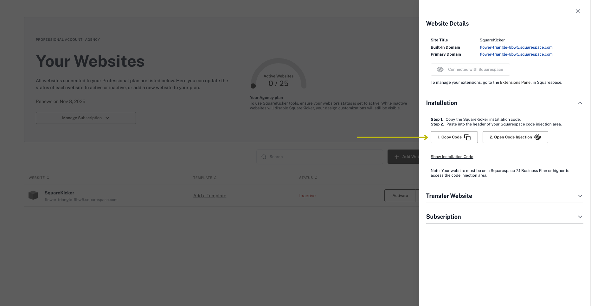This screenshot has height=306, width=591.
Task: Collapse the Installation section
Action: click(580, 103)
